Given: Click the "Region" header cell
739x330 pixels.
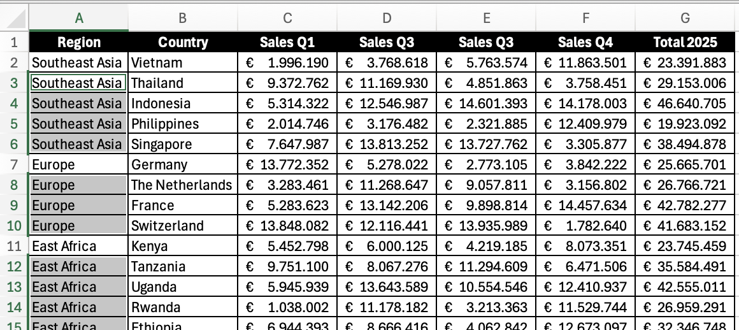Looking at the screenshot, I should coord(79,42).
